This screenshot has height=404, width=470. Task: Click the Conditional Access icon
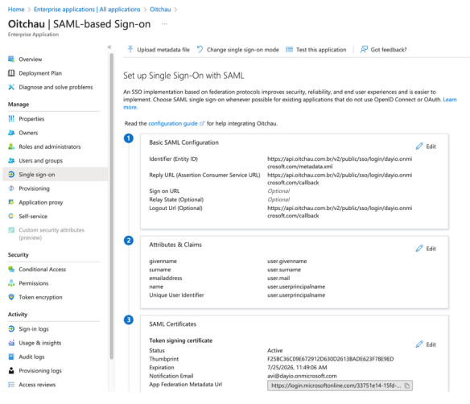11,269
